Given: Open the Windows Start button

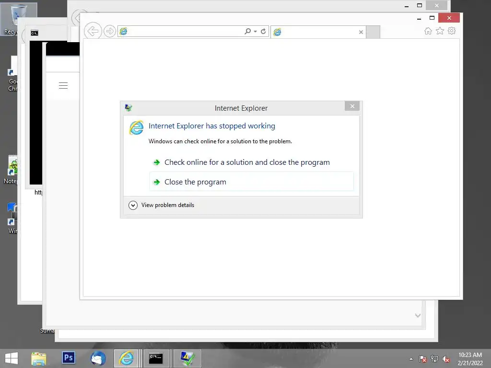Looking at the screenshot, I should click(x=12, y=358).
